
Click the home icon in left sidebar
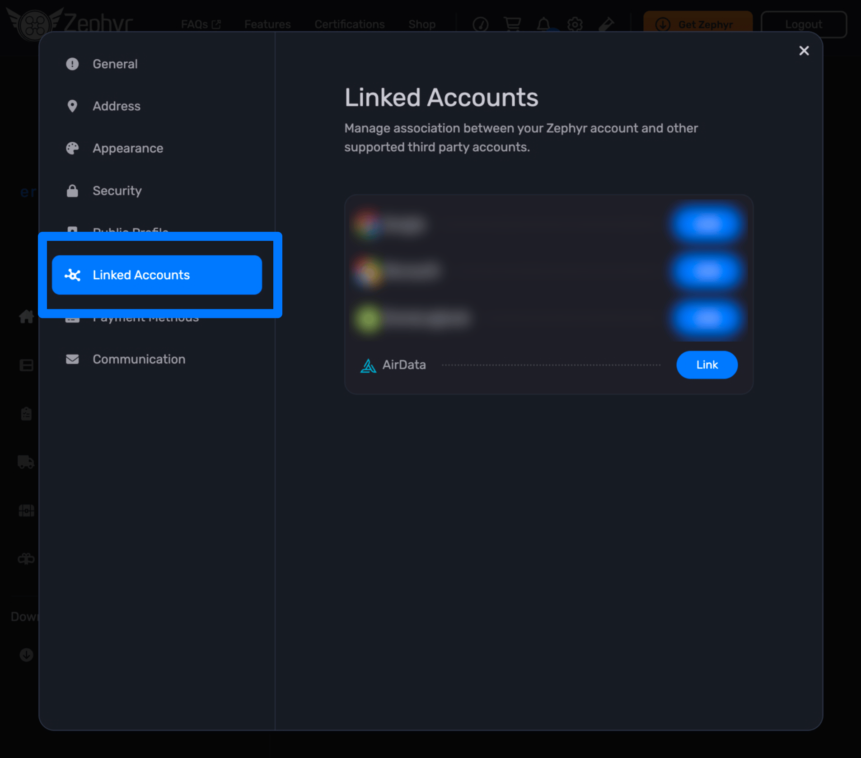click(x=26, y=317)
